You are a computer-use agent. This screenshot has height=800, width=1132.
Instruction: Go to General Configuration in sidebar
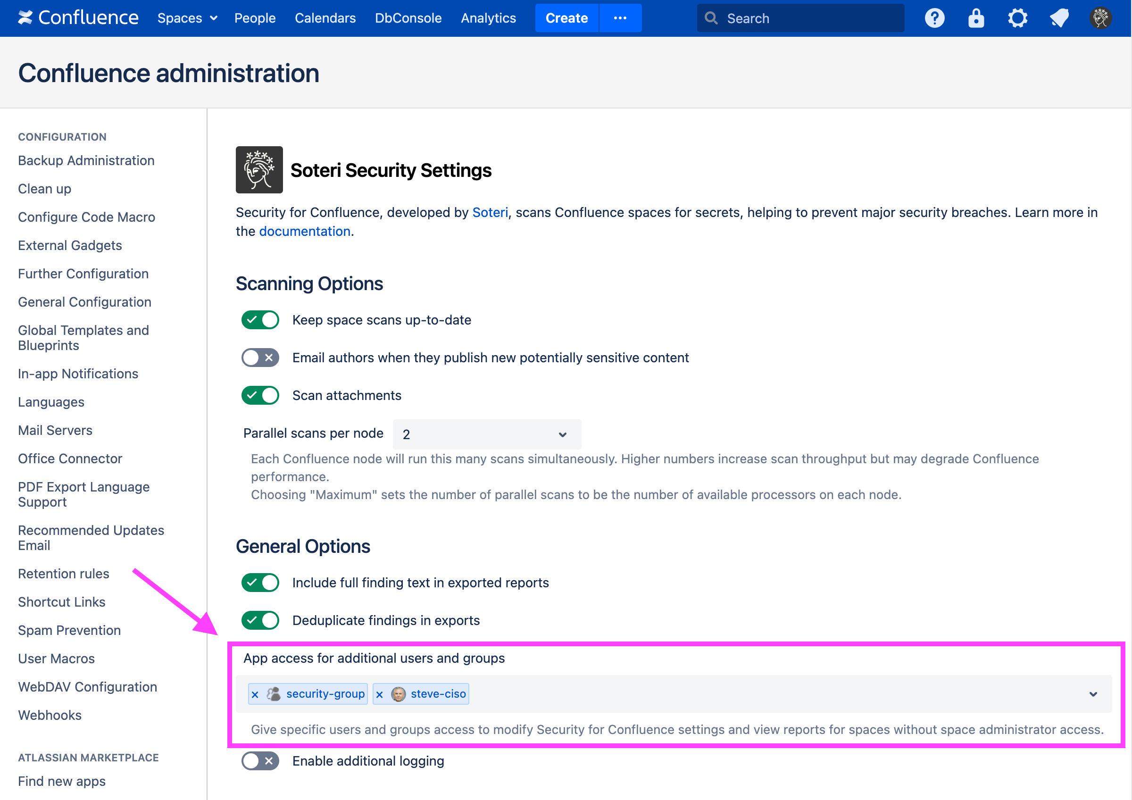tap(84, 302)
